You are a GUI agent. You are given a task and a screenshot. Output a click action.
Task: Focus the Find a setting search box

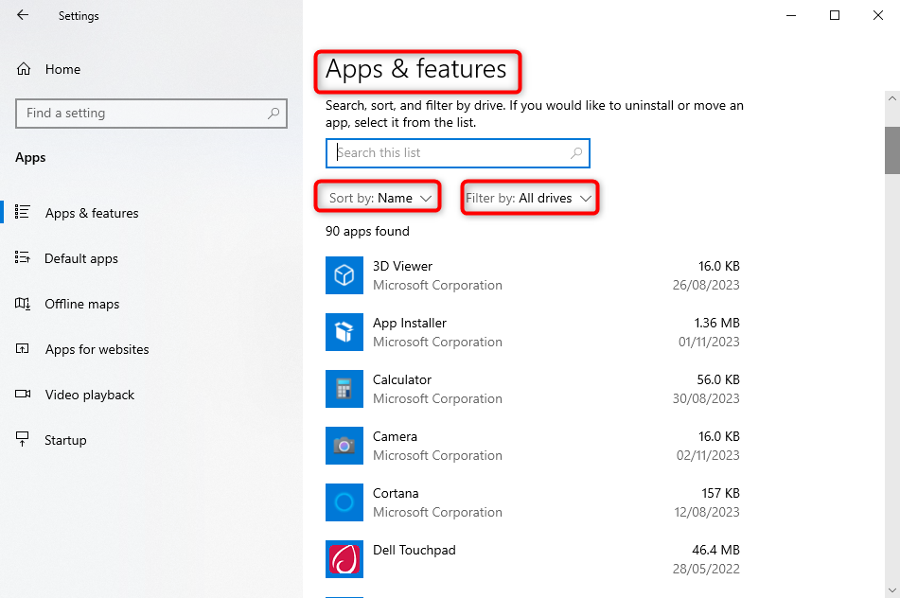click(x=142, y=113)
